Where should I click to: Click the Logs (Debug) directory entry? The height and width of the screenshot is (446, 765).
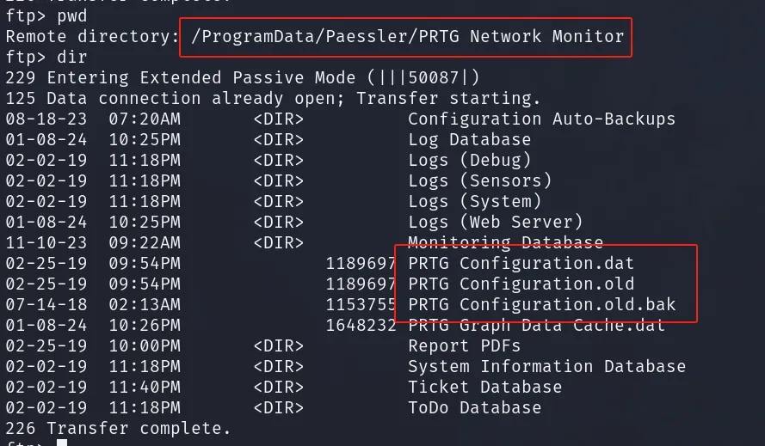tap(469, 161)
